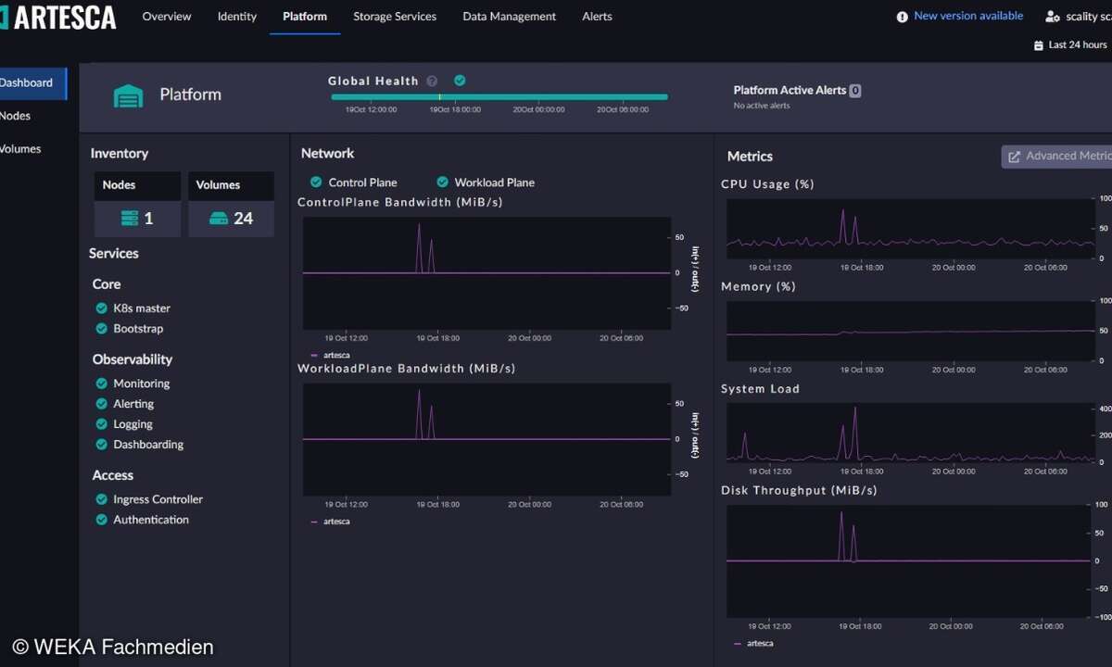1112x667 pixels.
Task: Click the Disk Throughput chart
Action: [x=910, y=561]
